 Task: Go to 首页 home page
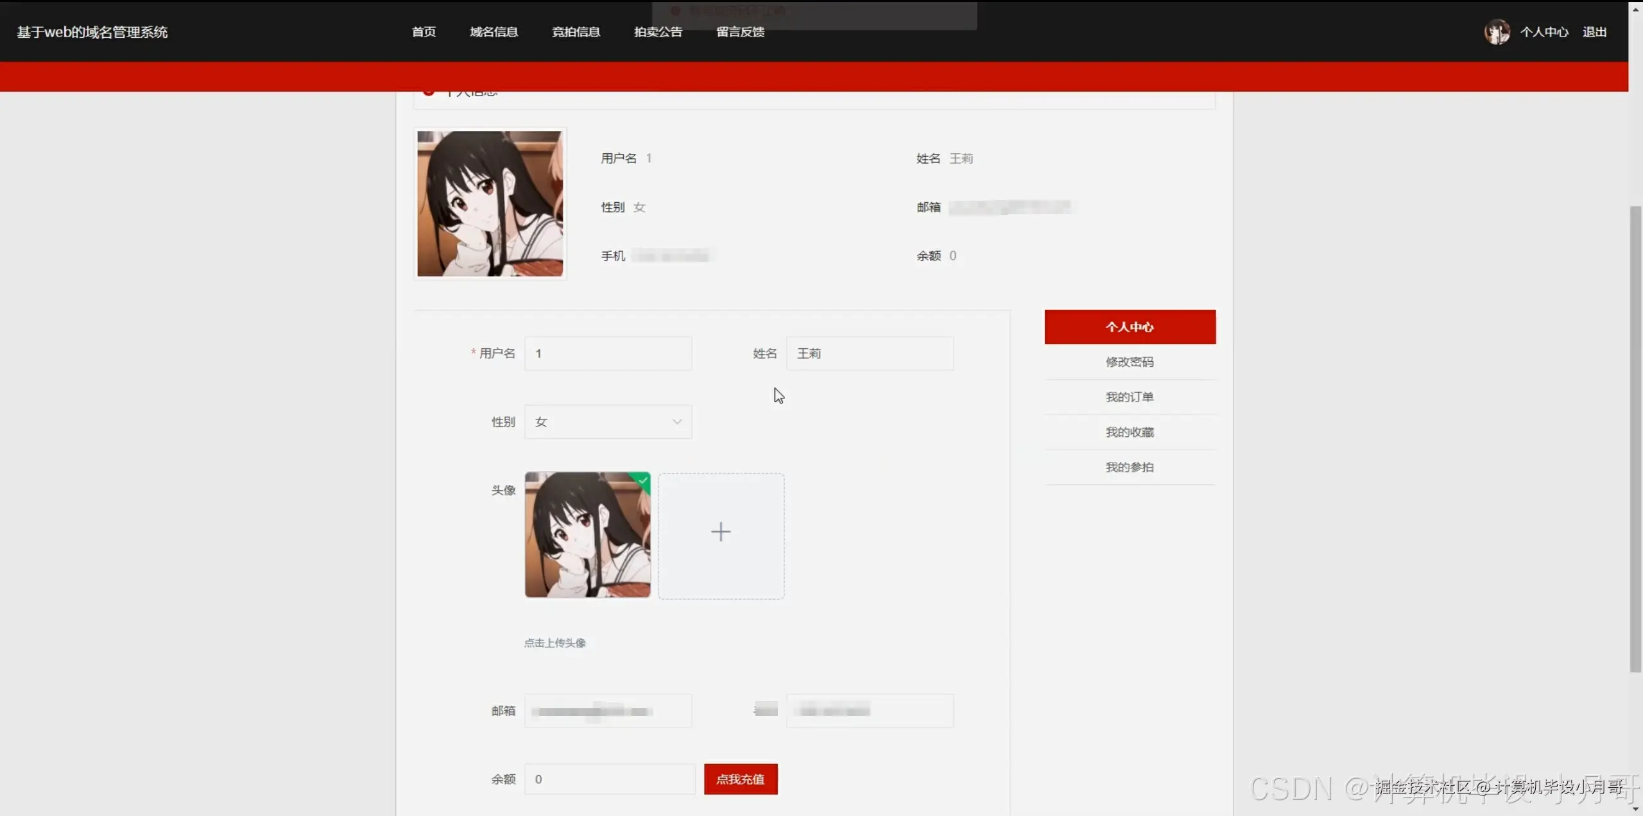[422, 31]
